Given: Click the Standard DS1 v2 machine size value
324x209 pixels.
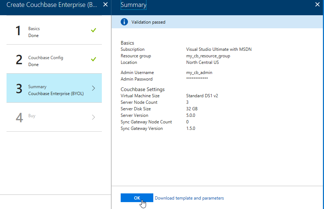Looking at the screenshot, I should (202, 96).
